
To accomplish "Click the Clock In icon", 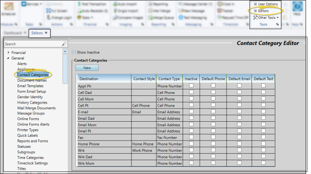I will [x=220, y=4].
